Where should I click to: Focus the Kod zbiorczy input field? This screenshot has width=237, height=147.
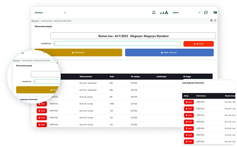click(117, 44)
